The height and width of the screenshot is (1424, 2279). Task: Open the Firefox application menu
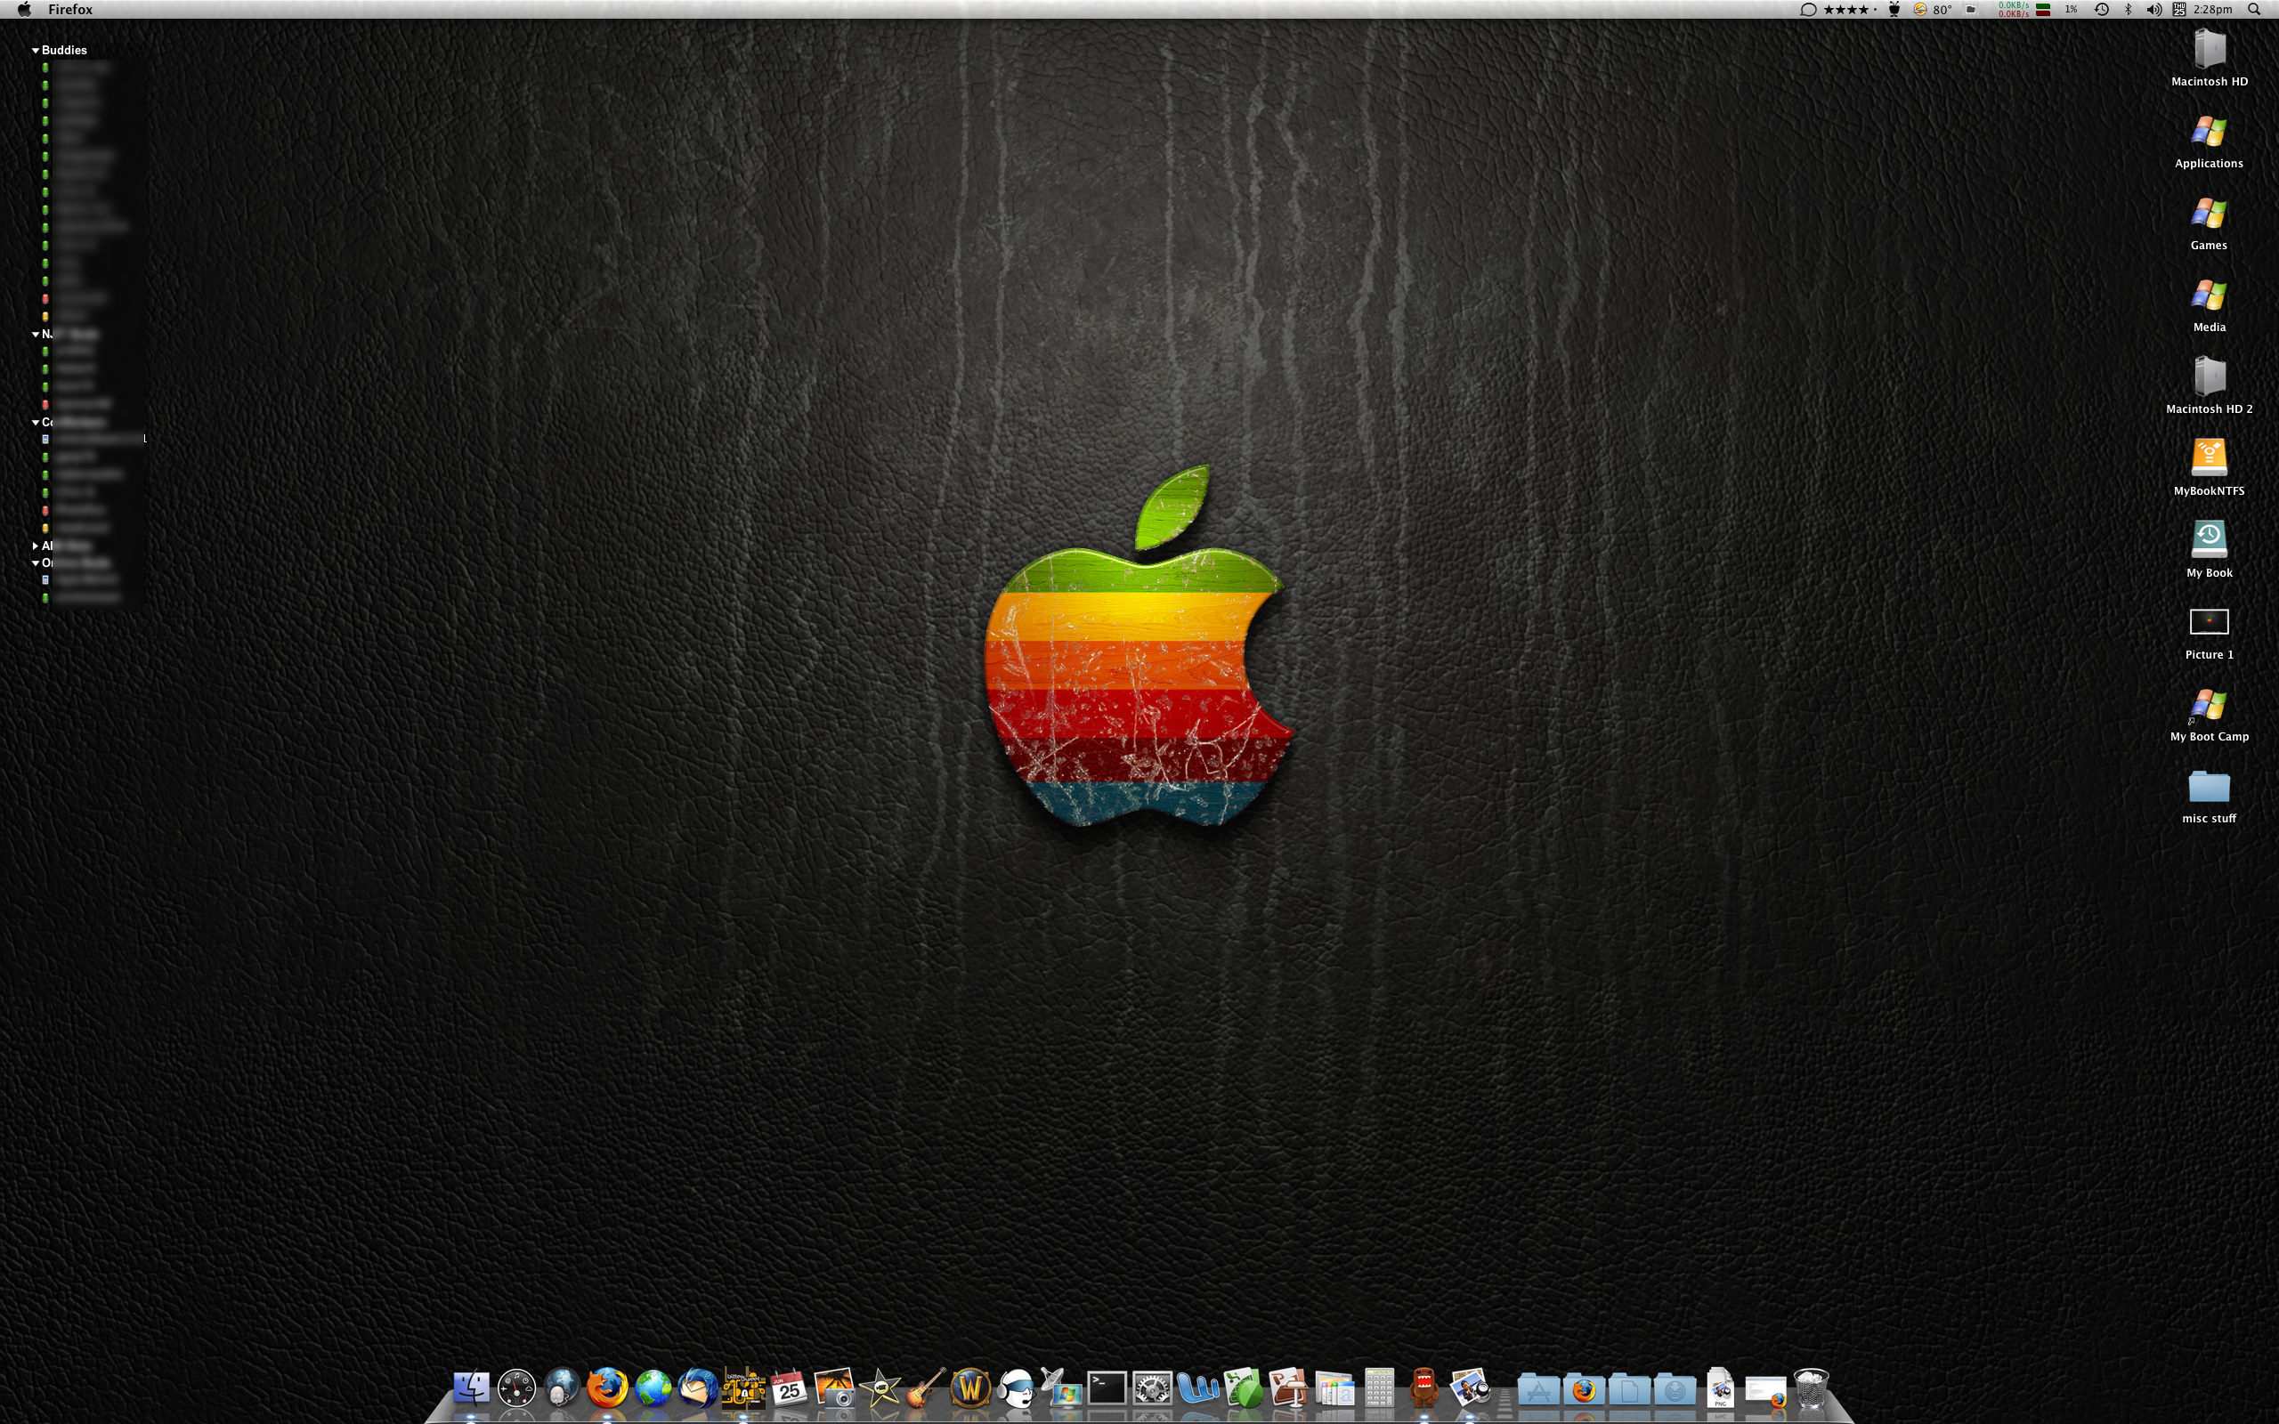[x=70, y=10]
